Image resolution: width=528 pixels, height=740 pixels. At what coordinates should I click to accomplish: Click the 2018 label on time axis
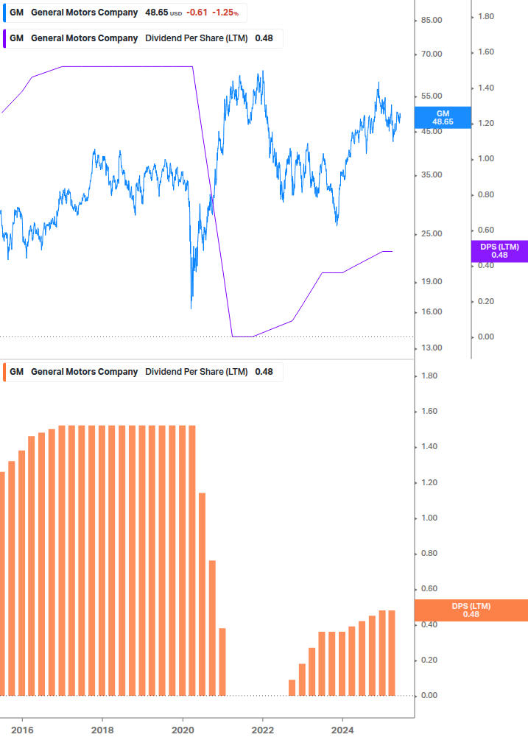(102, 730)
